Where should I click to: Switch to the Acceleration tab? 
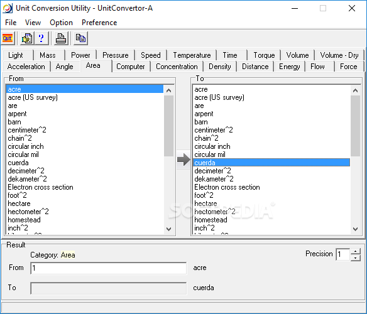pyautogui.click(x=26, y=67)
